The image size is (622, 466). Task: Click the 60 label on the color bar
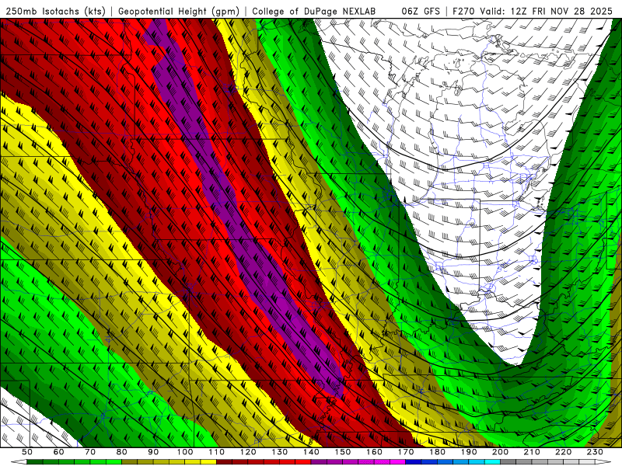pyautogui.click(x=59, y=452)
